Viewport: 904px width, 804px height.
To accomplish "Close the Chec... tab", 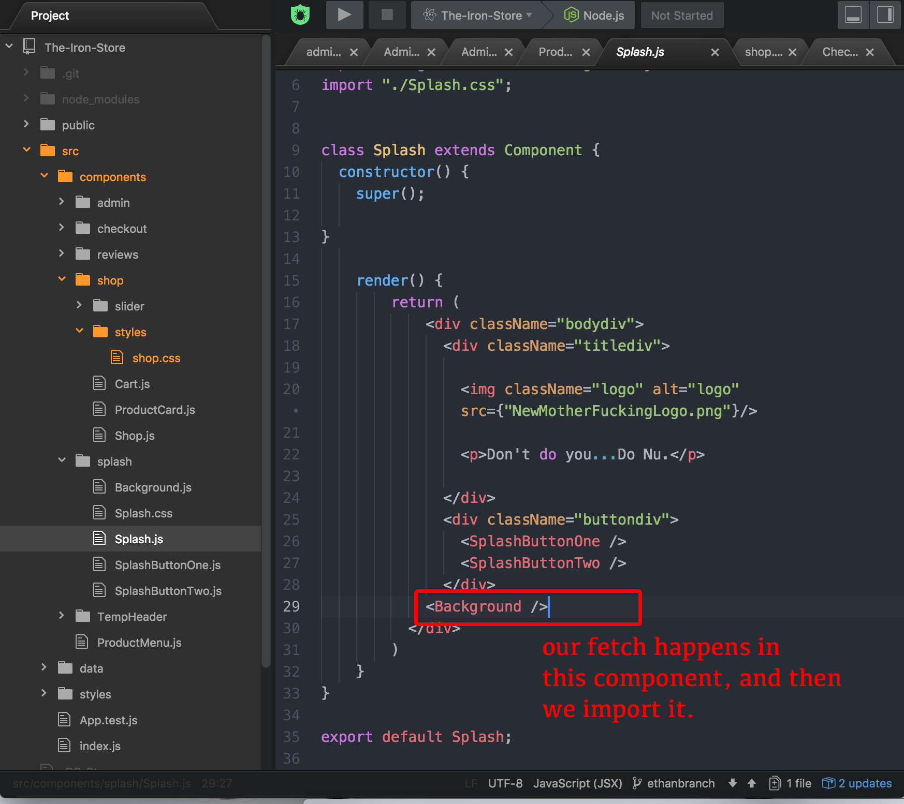I will coord(870,52).
